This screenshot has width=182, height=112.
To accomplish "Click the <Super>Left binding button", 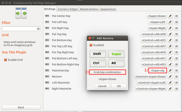I will (x=157, y=22).
